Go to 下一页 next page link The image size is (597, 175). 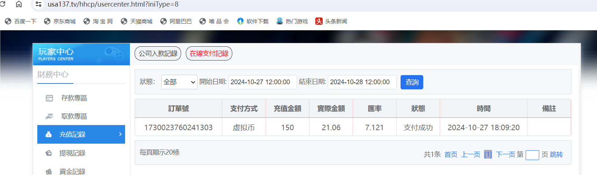click(506, 155)
